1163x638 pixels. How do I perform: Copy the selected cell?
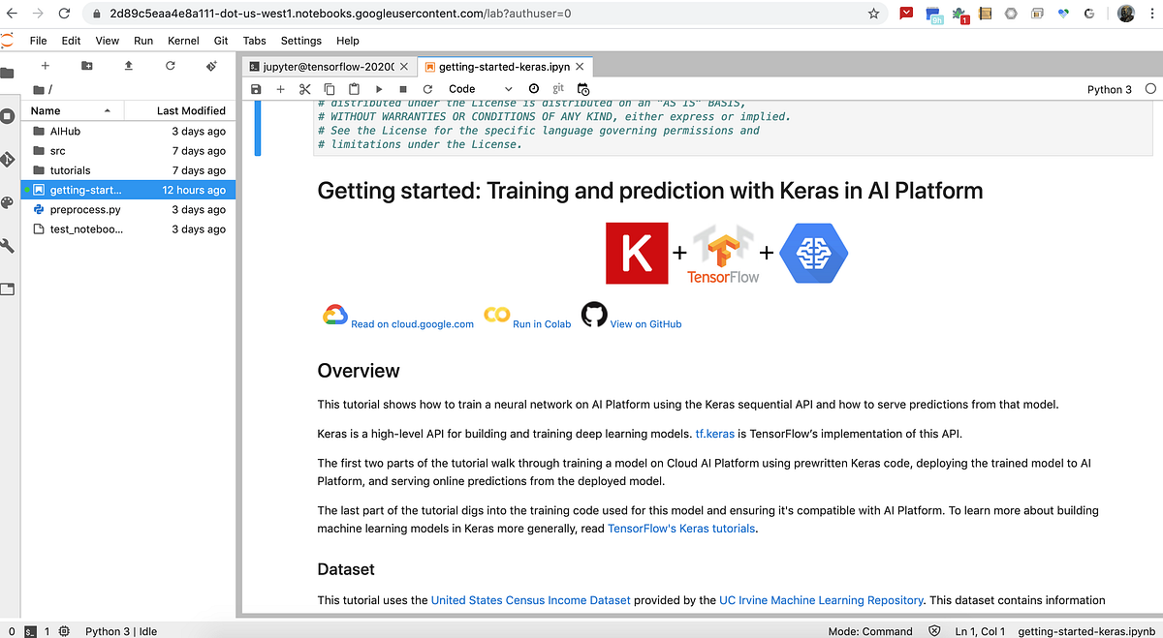[329, 88]
